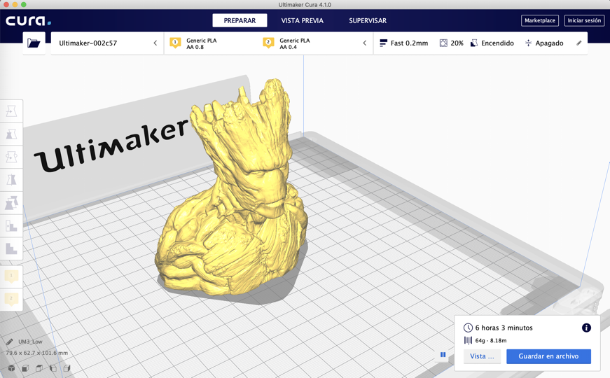Open the PREPARAR stage tab

point(240,20)
